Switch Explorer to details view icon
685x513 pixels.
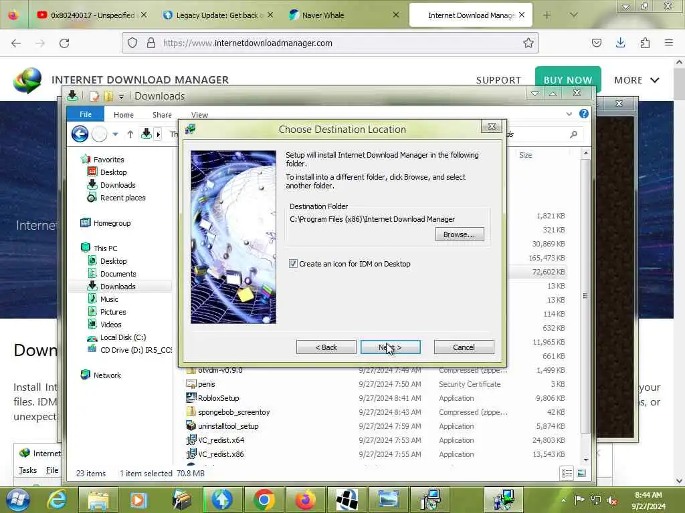coord(567,473)
